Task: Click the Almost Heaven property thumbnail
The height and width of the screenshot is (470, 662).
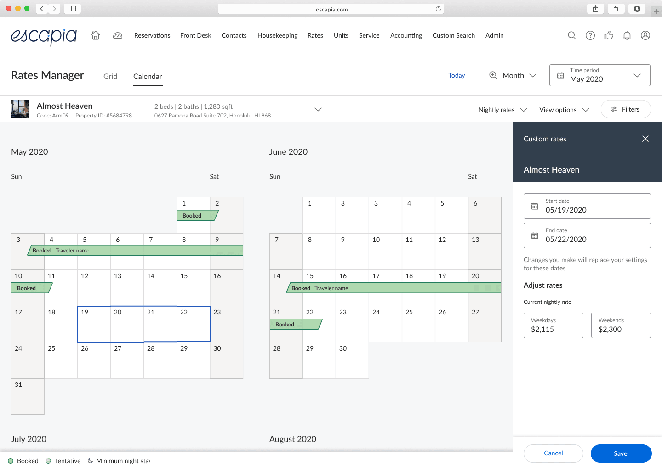Action: [20, 109]
